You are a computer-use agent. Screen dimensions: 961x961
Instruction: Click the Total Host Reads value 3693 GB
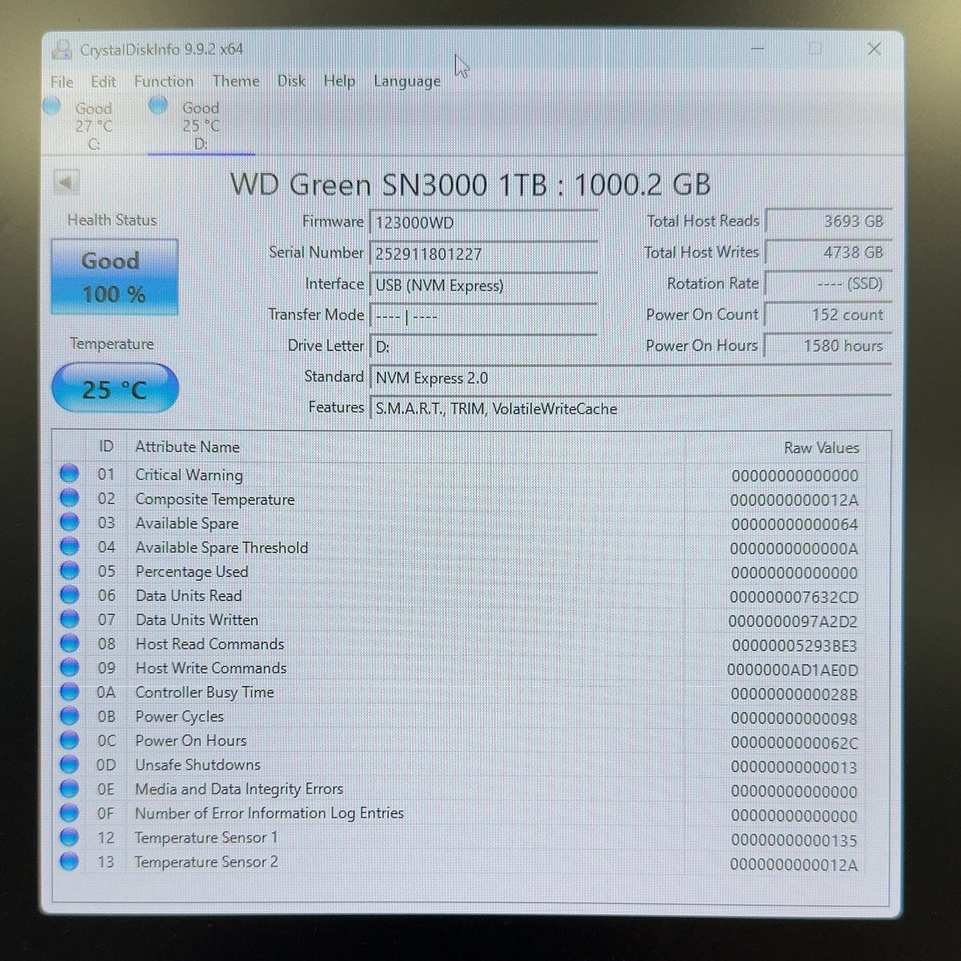pos(828,222)
